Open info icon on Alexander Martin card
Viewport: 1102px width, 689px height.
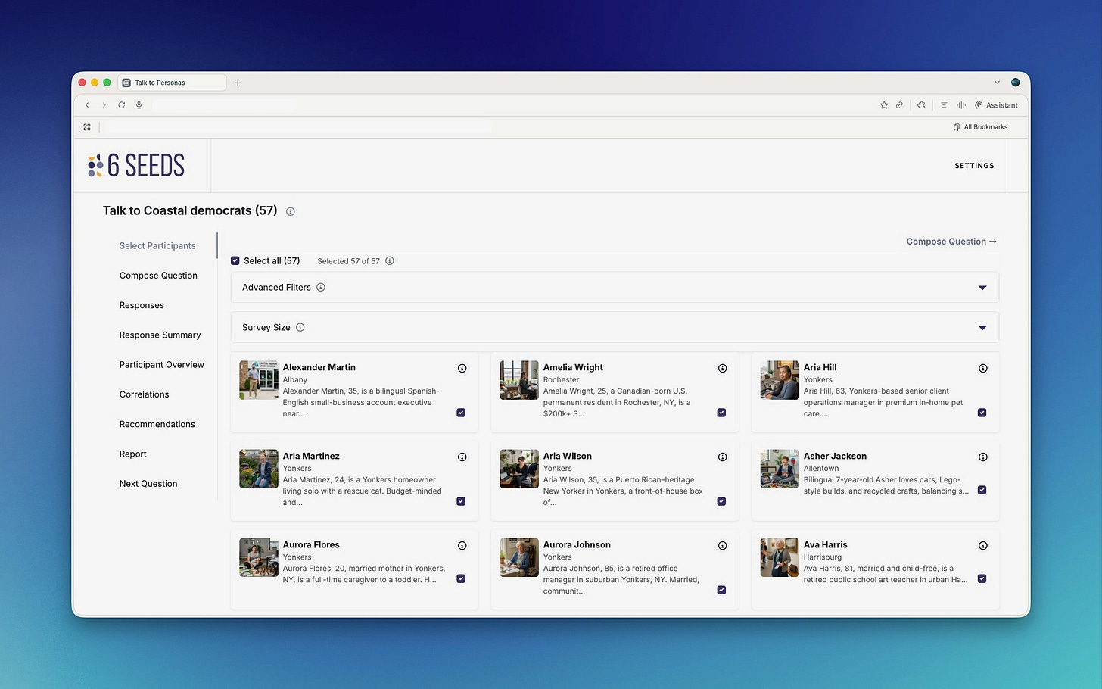click(x=462, y=368)
